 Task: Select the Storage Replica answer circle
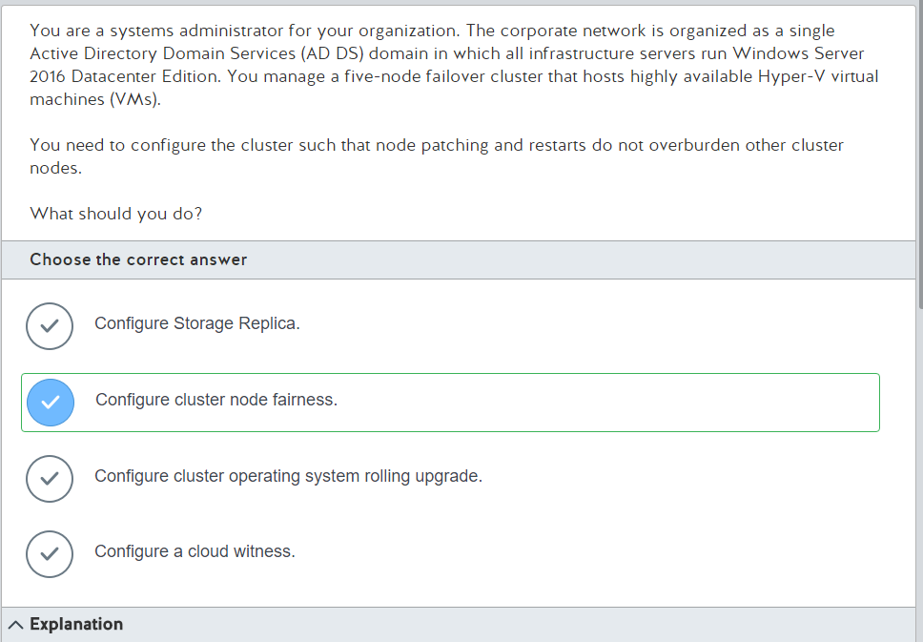(x=50, y=325)
